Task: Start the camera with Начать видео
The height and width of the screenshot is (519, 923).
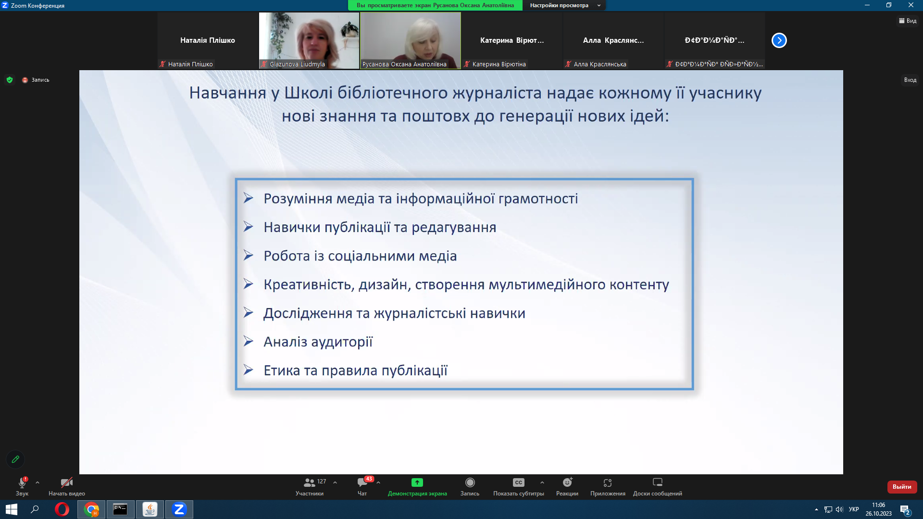Action: 67,486
